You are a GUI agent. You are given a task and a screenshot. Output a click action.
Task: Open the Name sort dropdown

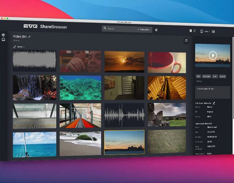(x=21, y=47)
